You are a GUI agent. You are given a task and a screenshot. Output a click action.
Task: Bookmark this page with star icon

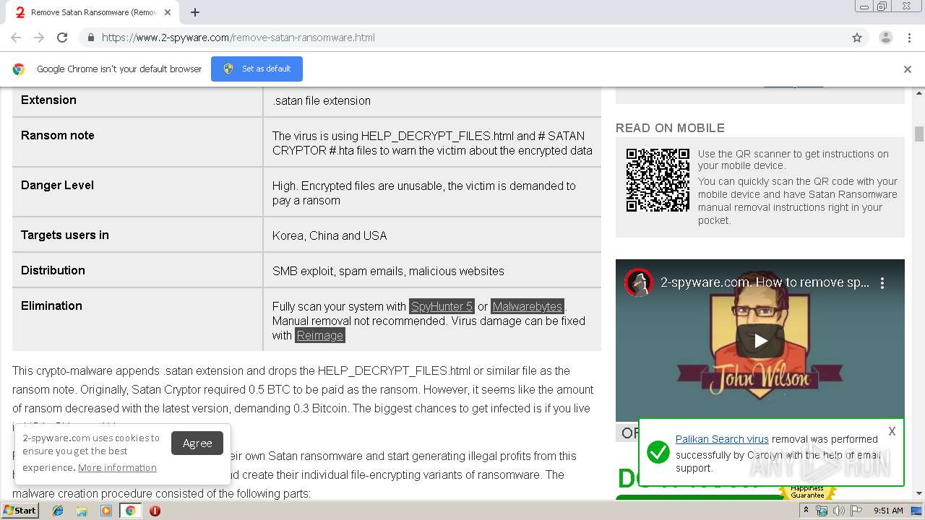[x=857, y=38]
